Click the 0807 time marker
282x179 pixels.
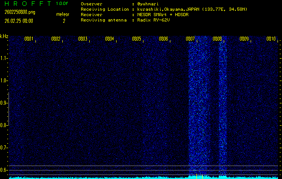(190, 39)
